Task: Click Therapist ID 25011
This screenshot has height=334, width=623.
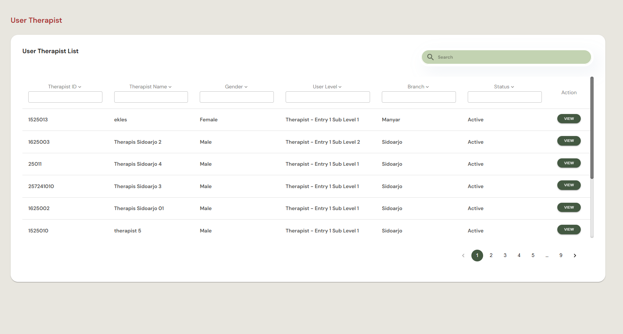Action: tap(35, 164)
